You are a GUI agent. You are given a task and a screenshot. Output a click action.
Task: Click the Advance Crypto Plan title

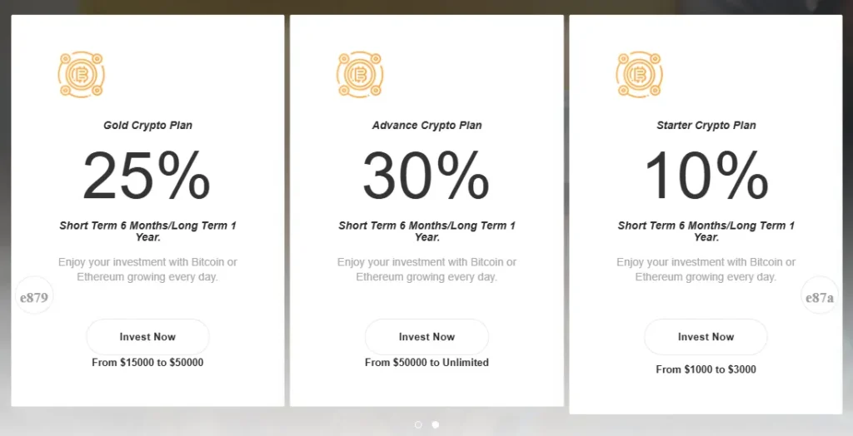pos(426,126)
